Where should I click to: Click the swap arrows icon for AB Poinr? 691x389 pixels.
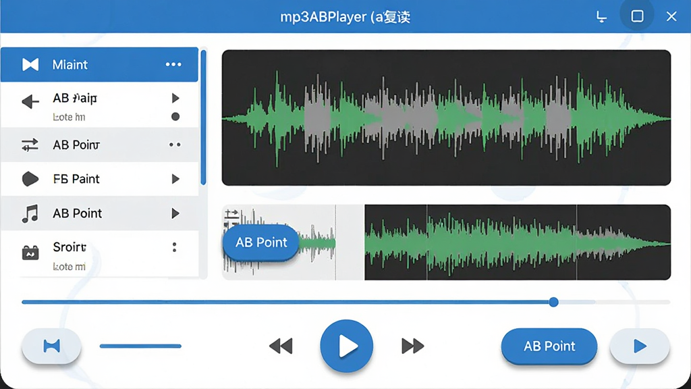pyautogui.click(x=30, y=145)
